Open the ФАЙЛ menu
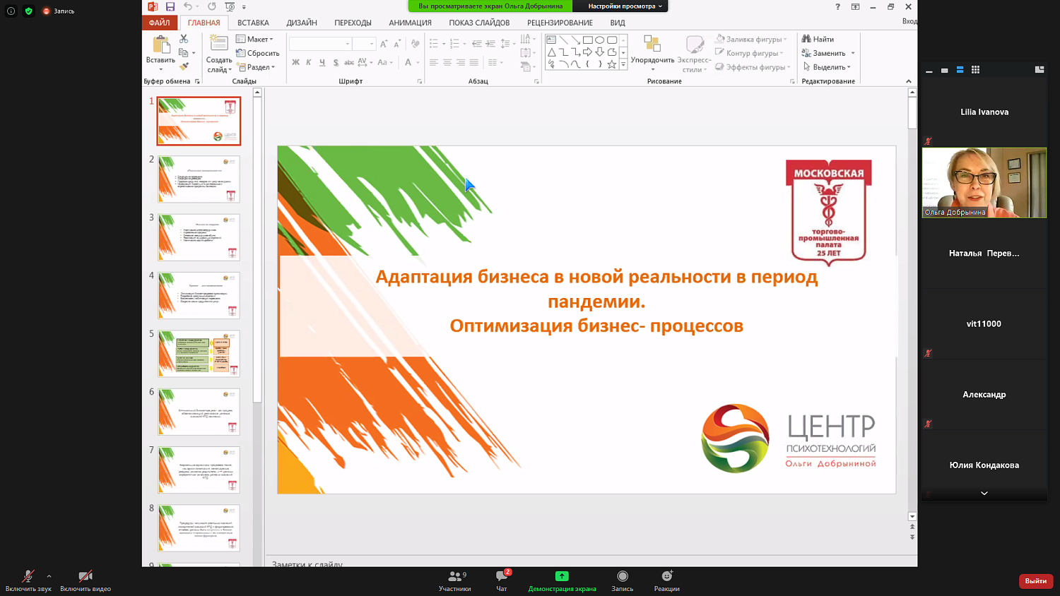 point(160,23)
